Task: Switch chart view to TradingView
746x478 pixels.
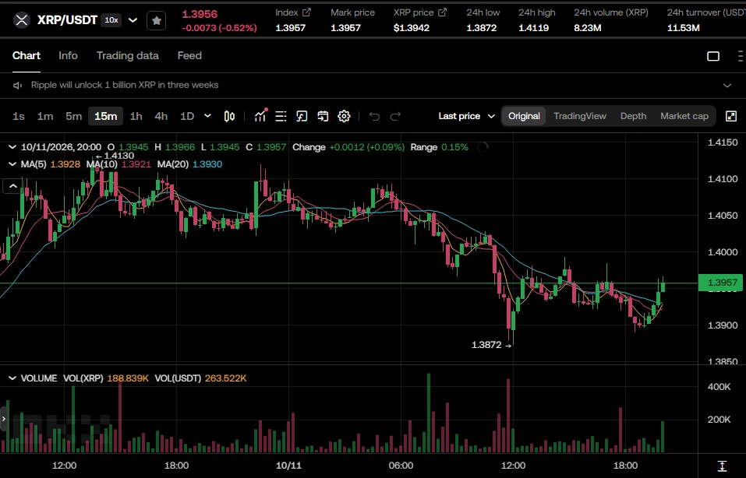Action: point(580,116)
